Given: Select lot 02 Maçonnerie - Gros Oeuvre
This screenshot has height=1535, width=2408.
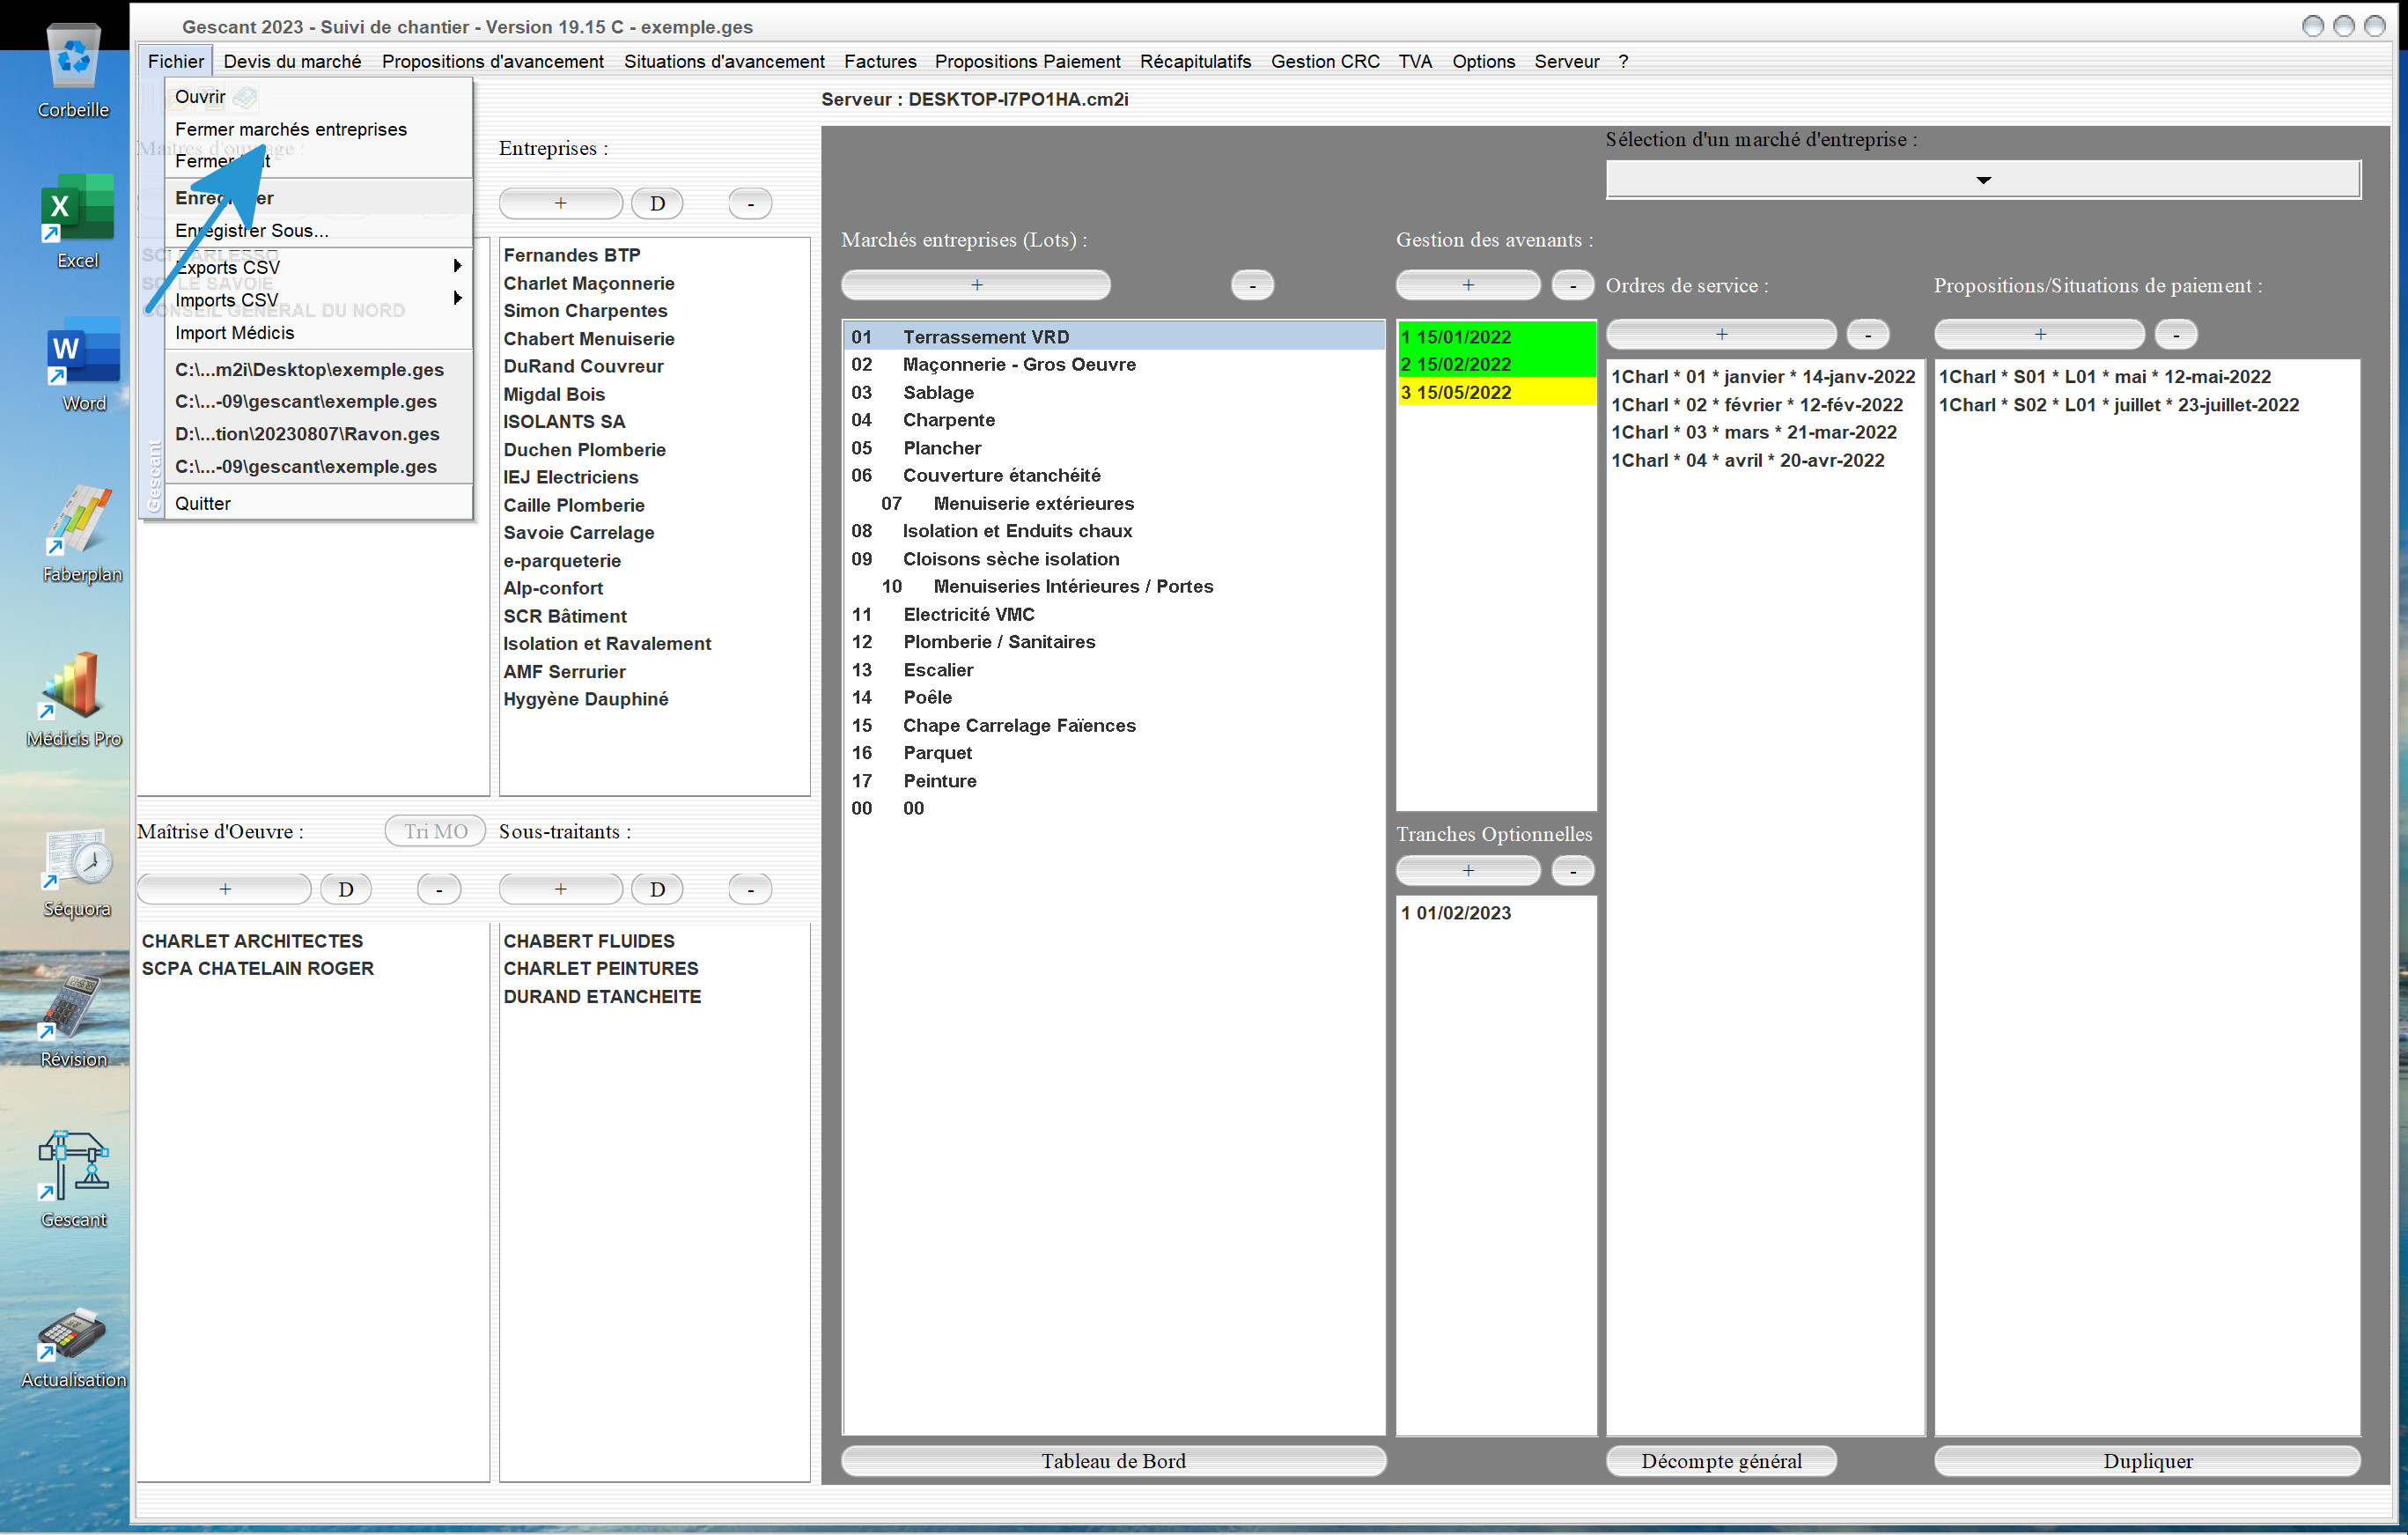Looking at the screenshot, I should click(1113, 364).
